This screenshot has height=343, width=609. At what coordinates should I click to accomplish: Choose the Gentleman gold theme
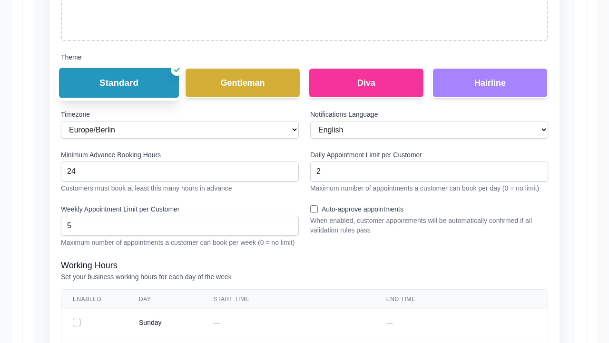click(x=243, y=83)
